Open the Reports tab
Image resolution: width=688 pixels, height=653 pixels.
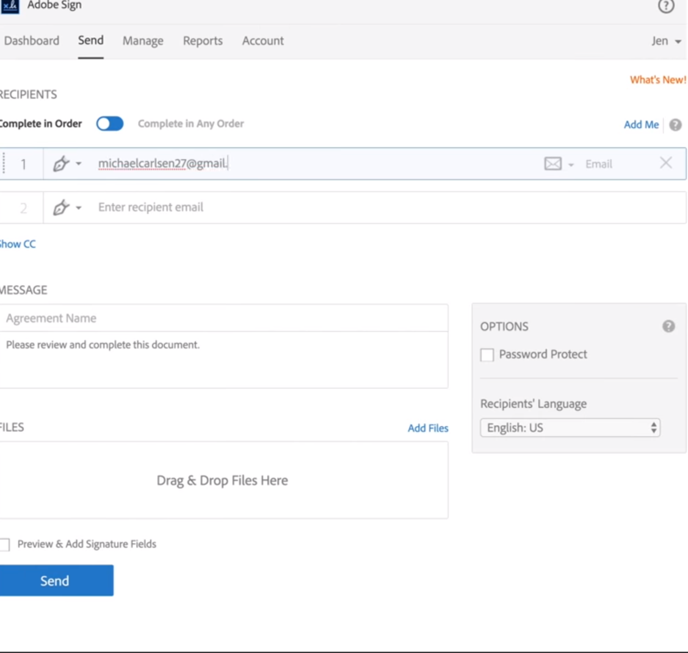203,41
